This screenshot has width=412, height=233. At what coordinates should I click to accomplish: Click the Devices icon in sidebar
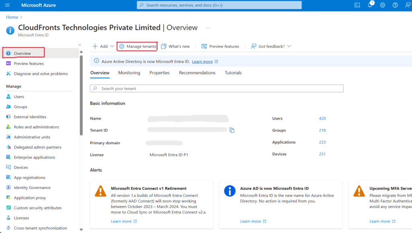8,167
